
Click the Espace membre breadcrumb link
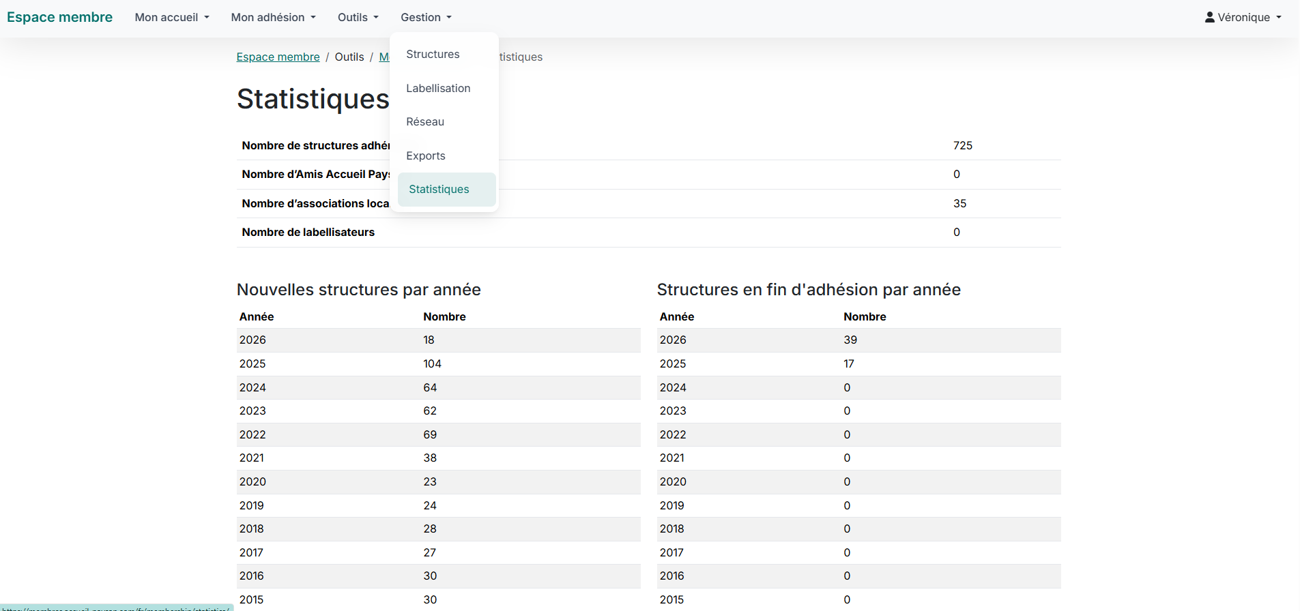pyautogui.click(x=278, y=57)
